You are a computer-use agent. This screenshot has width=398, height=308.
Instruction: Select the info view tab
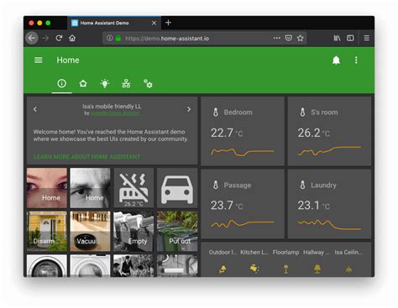click(61, 83)
